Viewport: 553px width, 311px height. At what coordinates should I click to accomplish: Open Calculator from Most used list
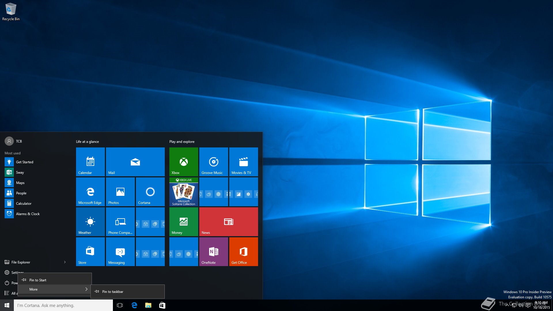[x=24, y=203]
